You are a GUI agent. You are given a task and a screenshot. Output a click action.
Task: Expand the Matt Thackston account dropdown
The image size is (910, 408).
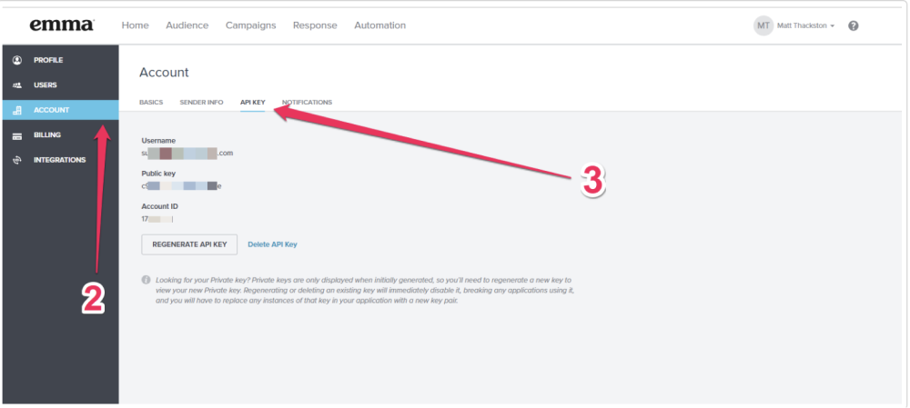point(806,25)
